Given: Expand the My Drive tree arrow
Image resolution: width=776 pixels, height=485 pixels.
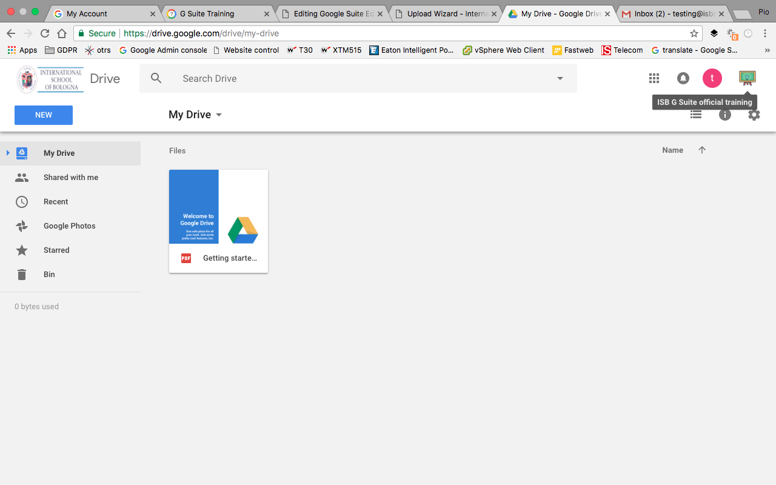Looking at the screenshot, I should coord(8,153).
